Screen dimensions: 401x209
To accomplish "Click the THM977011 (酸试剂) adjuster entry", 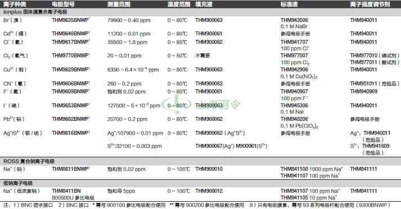I will click(x=375, y=62).
